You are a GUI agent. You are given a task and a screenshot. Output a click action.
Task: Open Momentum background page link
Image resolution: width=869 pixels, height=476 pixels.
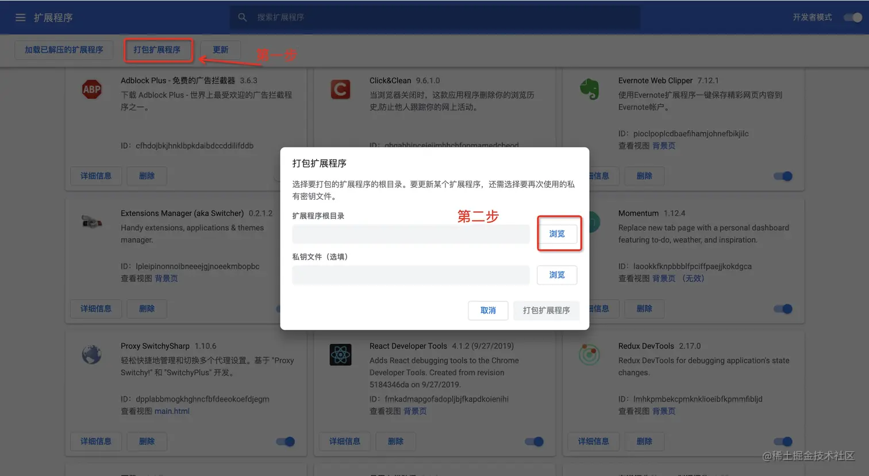coord(664,278)
